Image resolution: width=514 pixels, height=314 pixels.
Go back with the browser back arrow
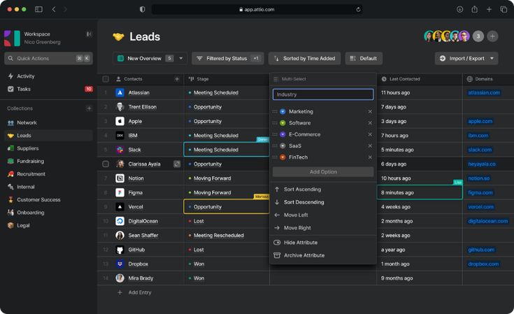tap(54, 9)
